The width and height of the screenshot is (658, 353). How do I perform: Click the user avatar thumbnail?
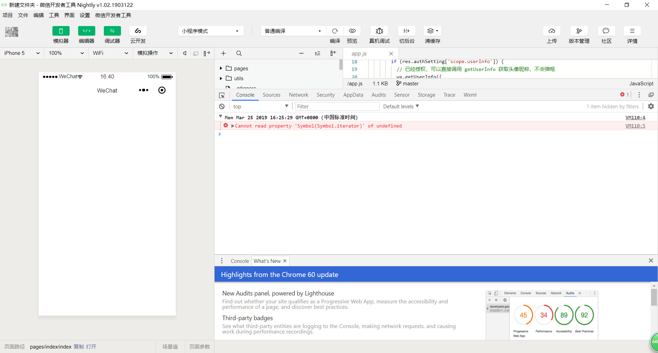12,32
